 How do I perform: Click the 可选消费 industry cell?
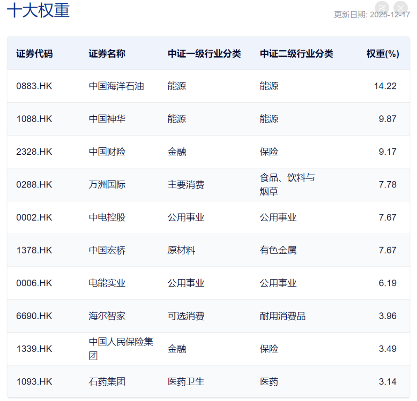pos(186,316)
